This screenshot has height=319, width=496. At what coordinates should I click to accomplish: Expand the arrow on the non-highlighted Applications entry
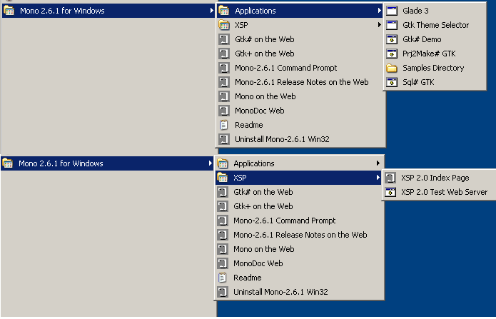pyautogui.click(x=378, y=163)
